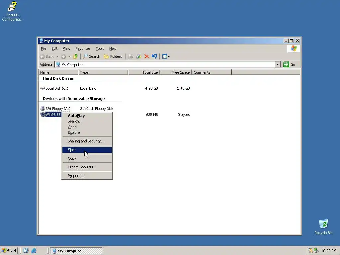Click the Copy To toolbar icon
340x255 pixels.
[138, 56]
